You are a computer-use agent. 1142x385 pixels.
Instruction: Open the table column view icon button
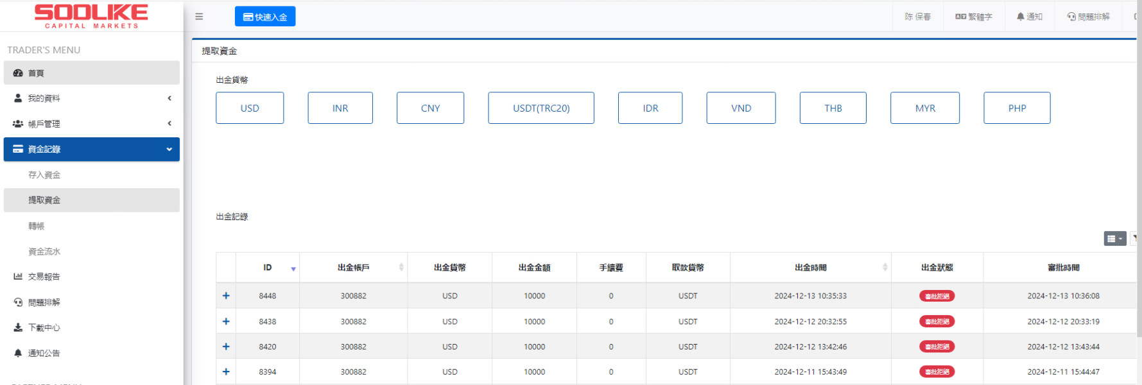coord(1114,239)
